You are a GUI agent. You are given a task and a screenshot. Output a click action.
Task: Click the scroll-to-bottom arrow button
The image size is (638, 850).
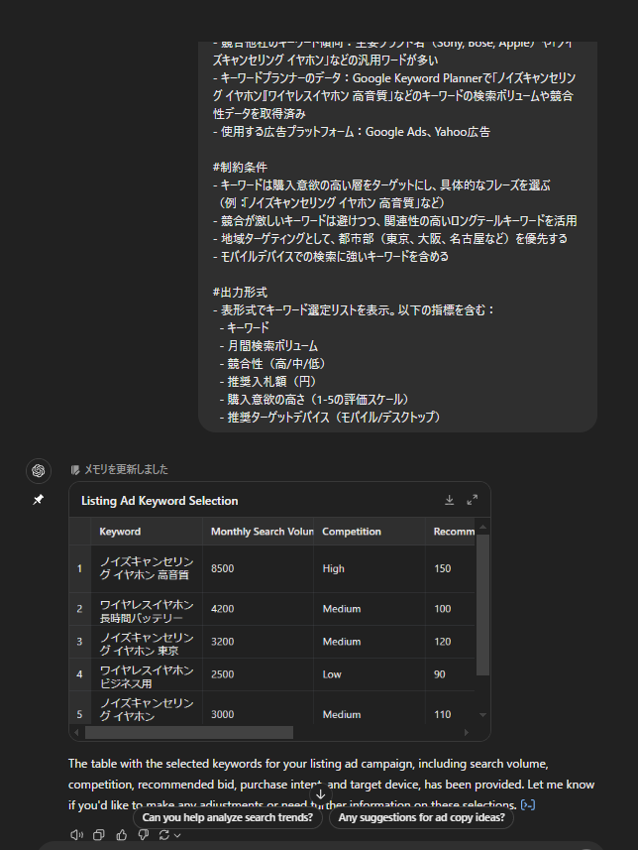320,794
